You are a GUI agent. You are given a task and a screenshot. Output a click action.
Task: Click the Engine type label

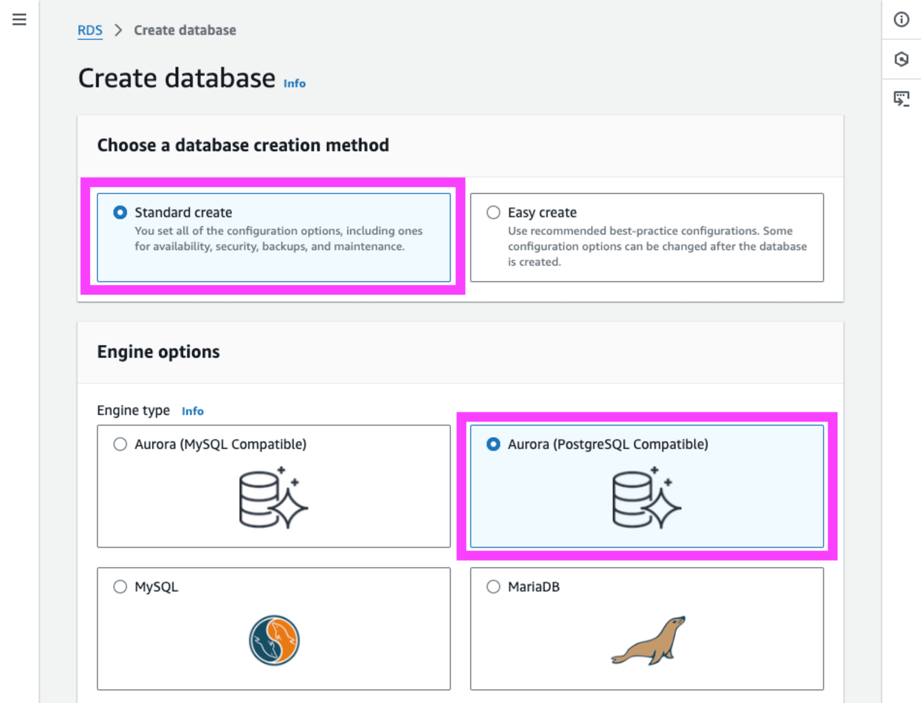(x=134, y=410)
